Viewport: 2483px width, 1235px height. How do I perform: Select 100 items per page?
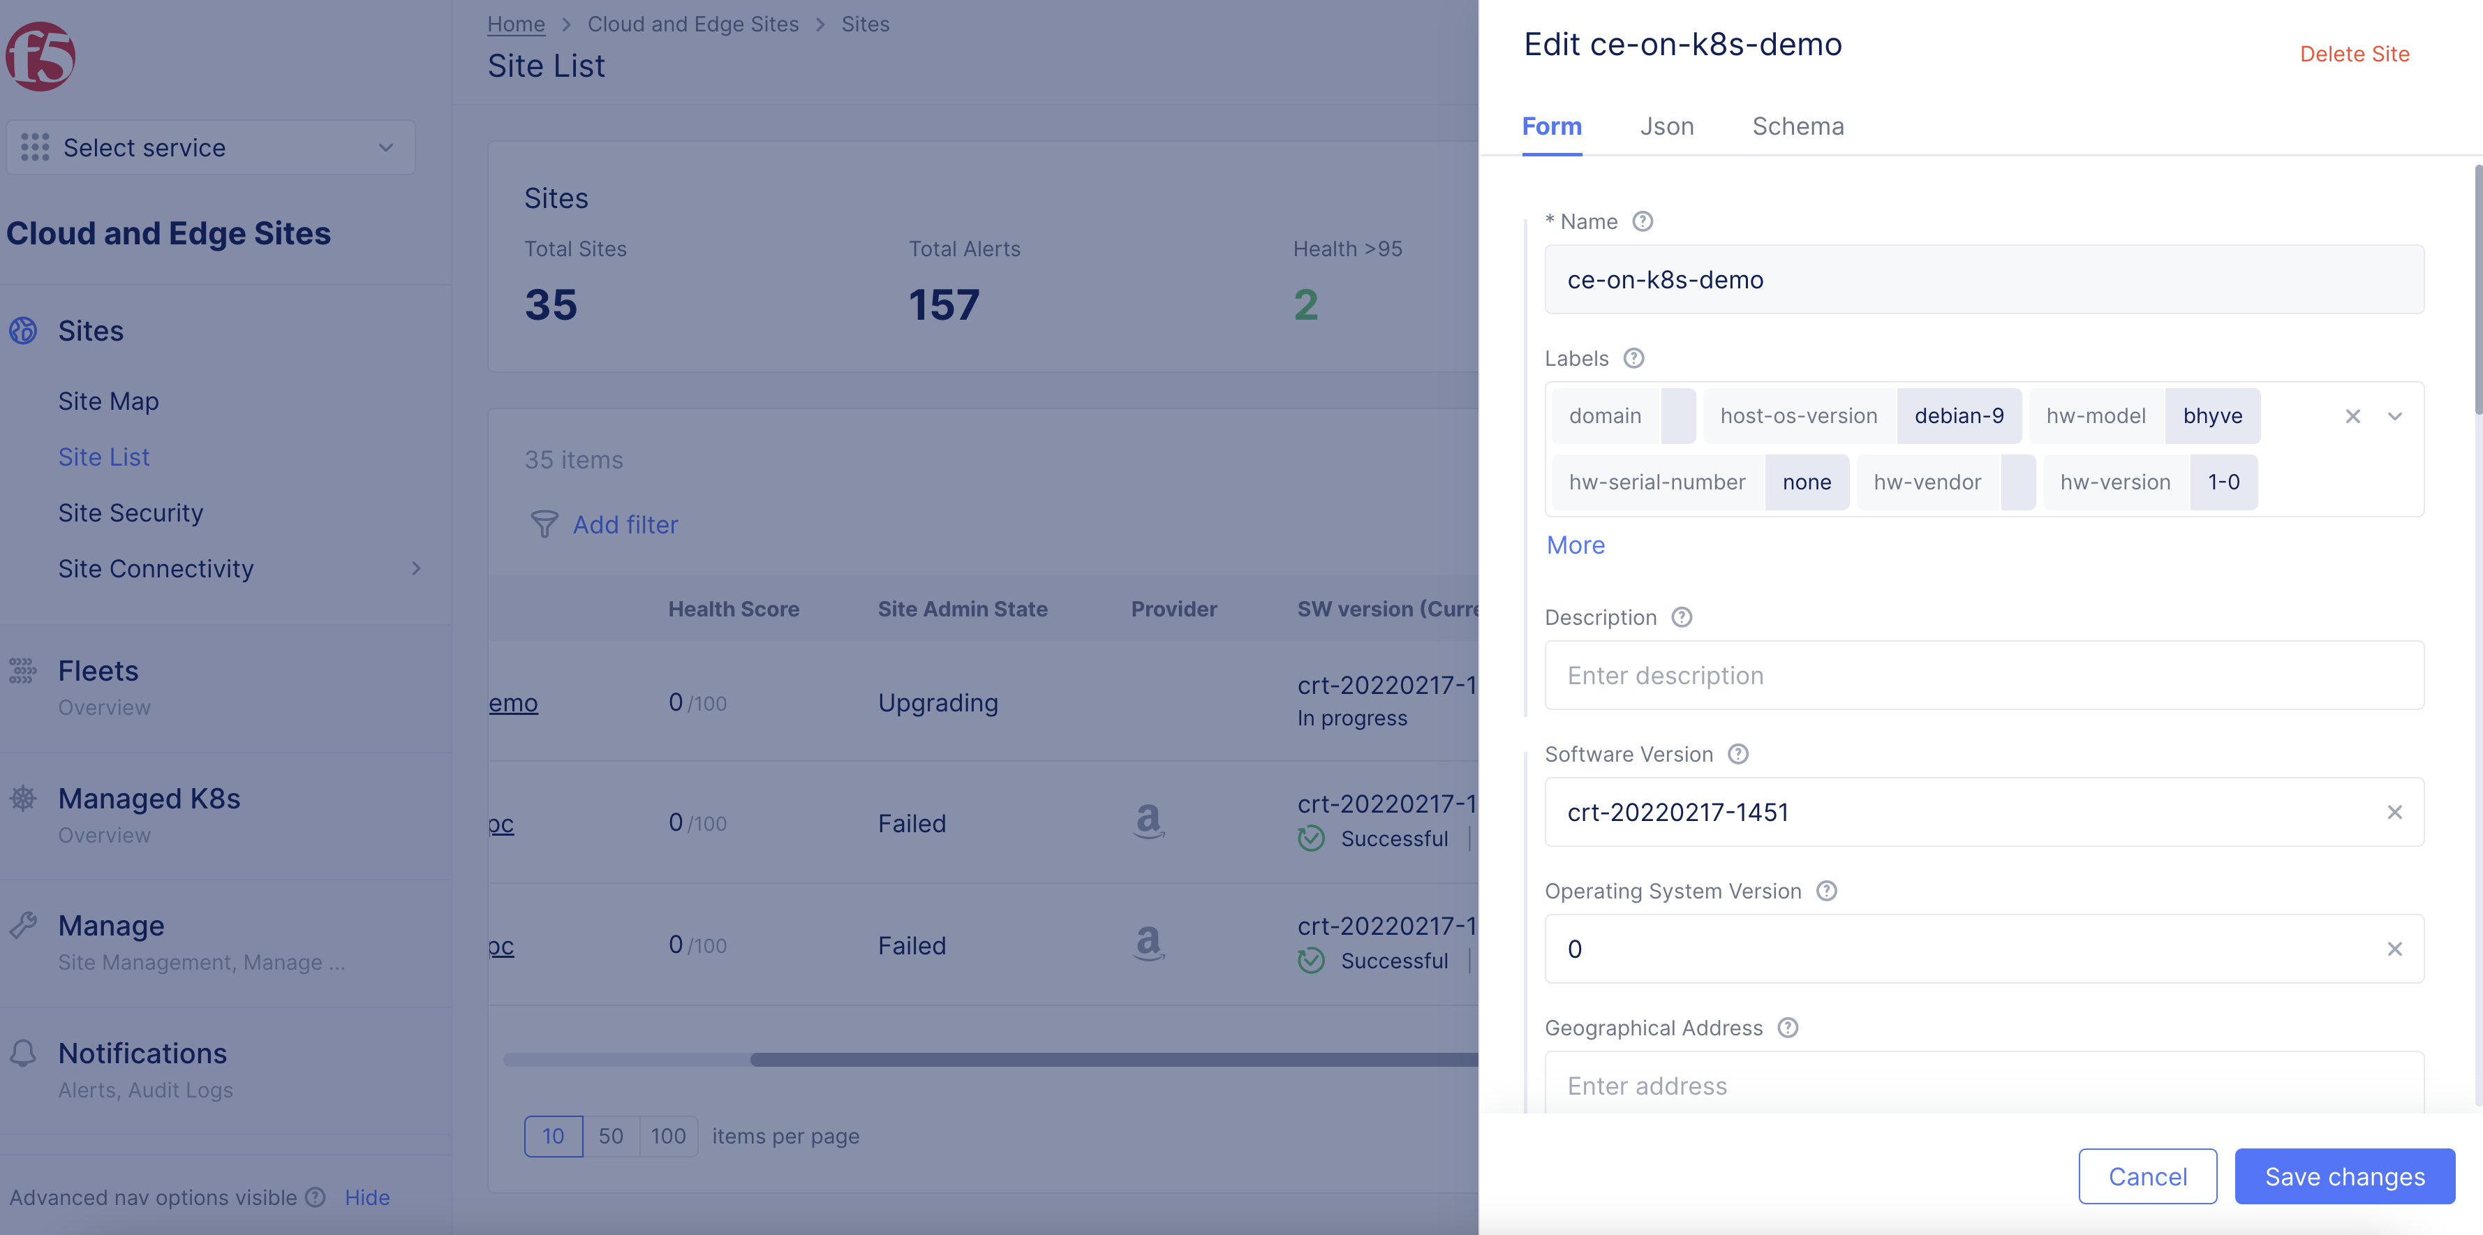tap(667, 1136)
